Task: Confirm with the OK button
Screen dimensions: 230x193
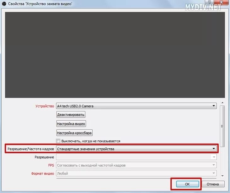Action: tap(187, 184)
